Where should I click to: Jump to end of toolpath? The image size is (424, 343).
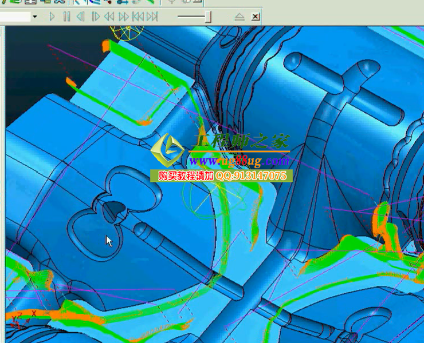[x=152, y=17]
